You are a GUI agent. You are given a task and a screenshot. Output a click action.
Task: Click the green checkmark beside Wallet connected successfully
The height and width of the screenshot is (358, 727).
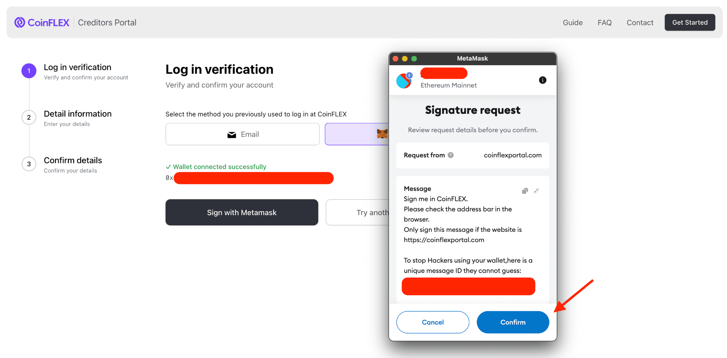(168, 167)
